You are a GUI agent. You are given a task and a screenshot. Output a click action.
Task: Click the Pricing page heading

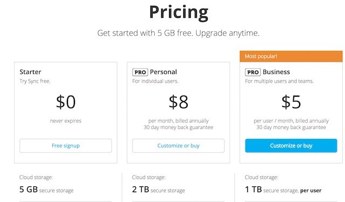(178, 12)
